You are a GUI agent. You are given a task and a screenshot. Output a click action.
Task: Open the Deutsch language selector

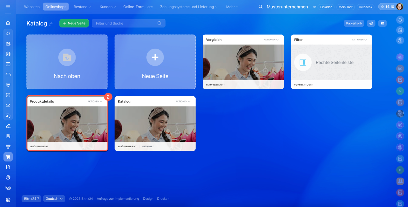pos(54,199)
